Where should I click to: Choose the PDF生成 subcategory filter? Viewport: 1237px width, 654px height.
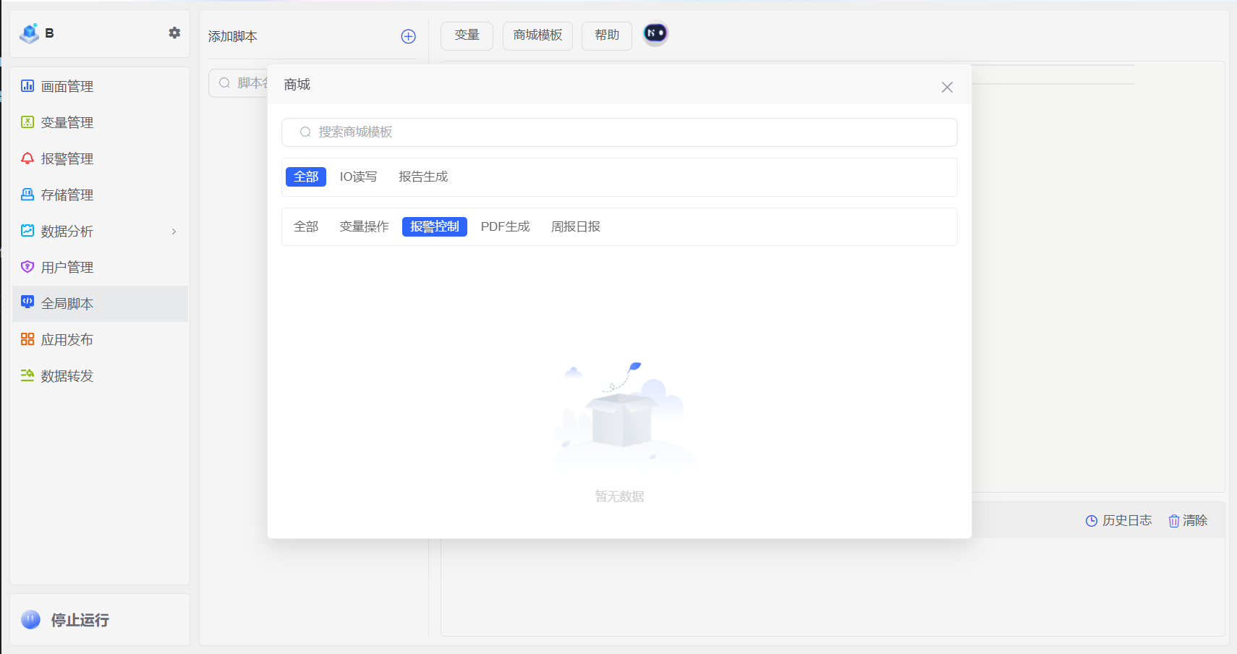pyautogui.click(x=505, y=226)
